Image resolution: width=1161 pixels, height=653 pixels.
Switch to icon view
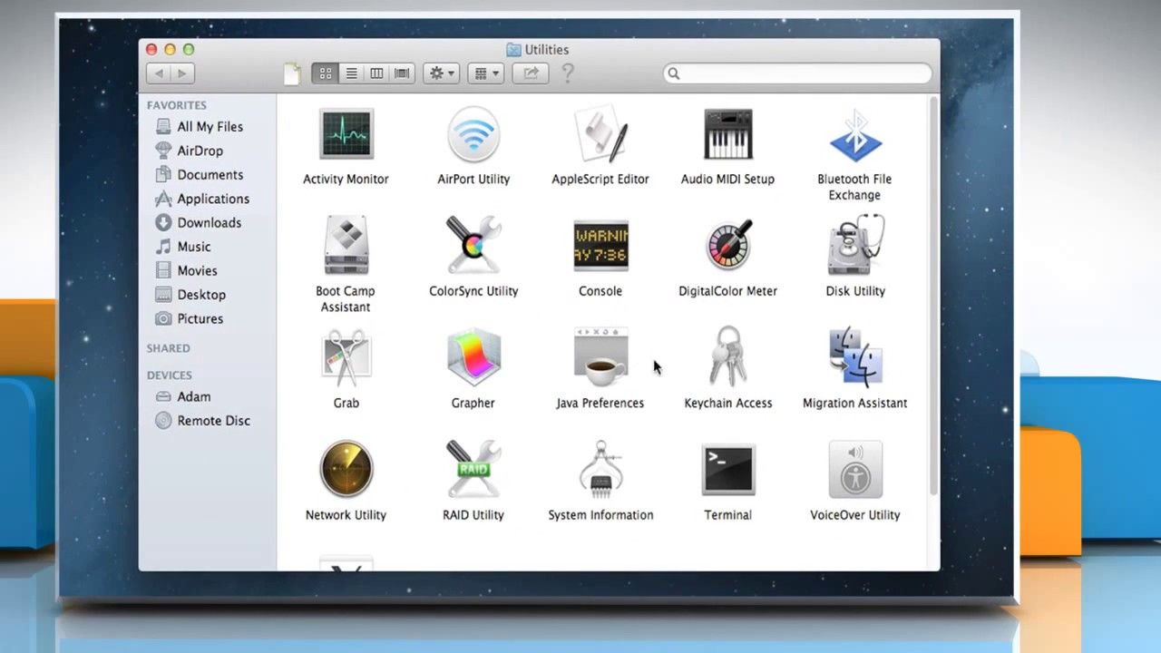click(x=325, y=73)
